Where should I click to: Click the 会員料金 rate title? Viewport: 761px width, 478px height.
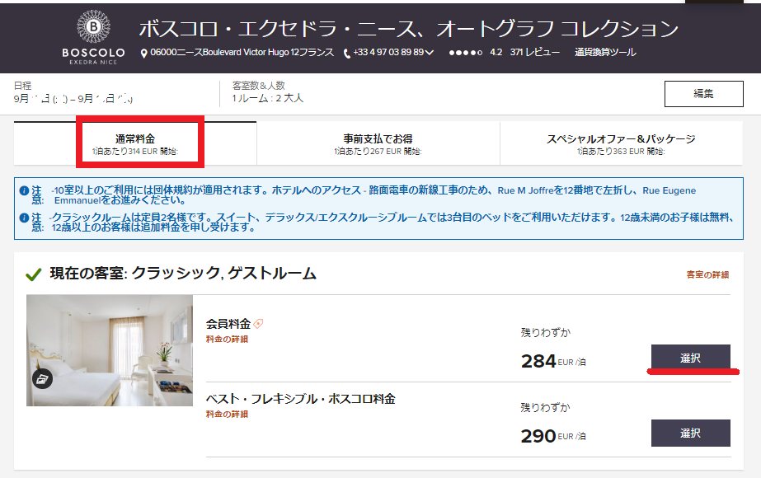point(228,324)
